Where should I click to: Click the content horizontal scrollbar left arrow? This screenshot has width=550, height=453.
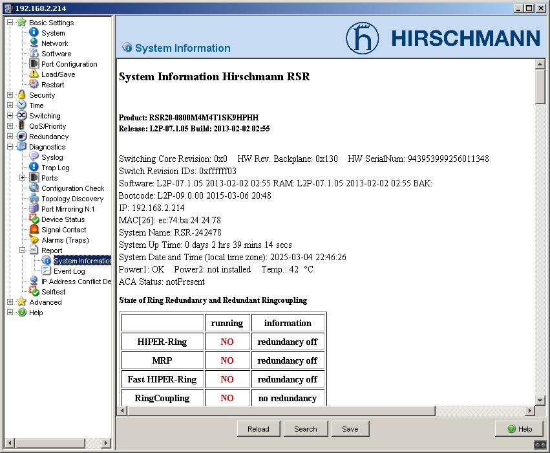click(122, 410)
